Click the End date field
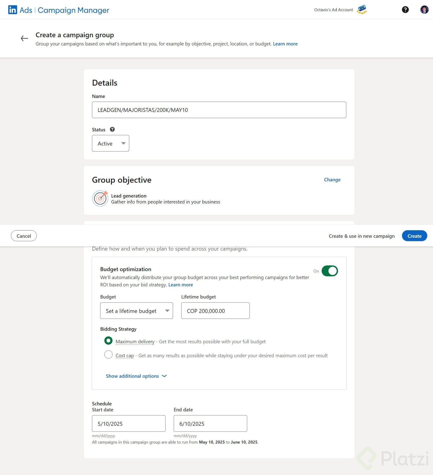Image resolution: width=433 pixels, height=475 pixels. click(210, 423)
